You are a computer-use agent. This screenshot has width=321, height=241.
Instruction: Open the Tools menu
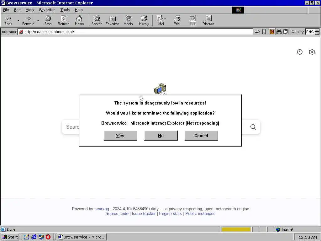tap(65, 10)
